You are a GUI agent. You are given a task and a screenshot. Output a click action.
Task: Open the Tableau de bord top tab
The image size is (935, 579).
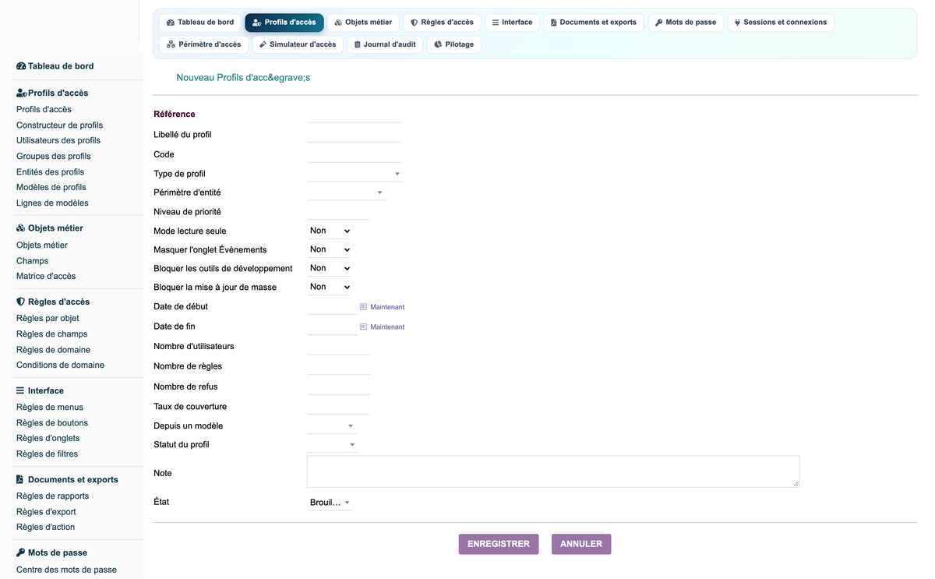[x=200, y=23]
